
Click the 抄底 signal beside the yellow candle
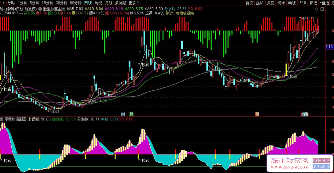click(x=293, y=77)
